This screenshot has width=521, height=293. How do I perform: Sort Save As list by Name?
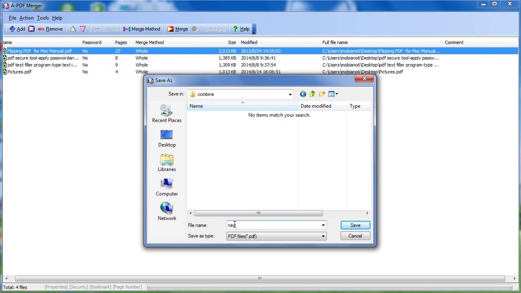(243, 106)
